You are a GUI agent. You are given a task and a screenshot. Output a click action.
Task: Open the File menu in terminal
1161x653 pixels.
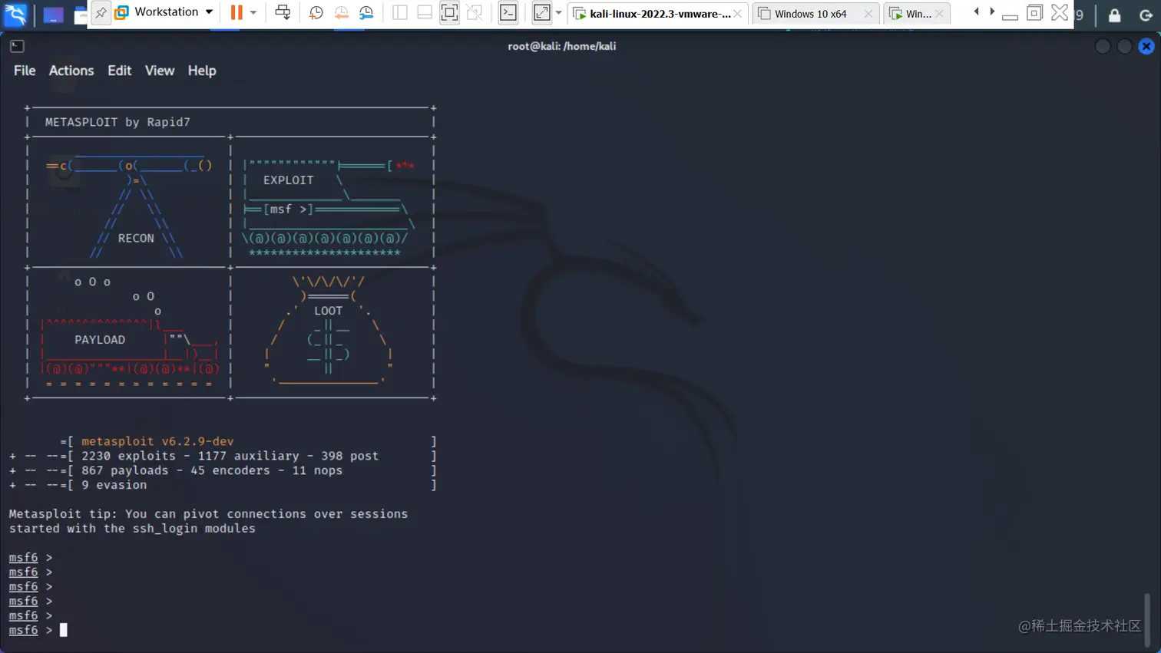(x=25, y=71)
